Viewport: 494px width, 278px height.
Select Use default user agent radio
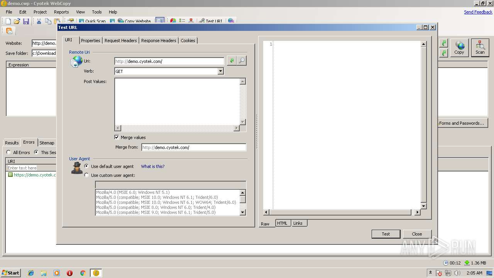pyautogui.click(x=86, y=166)
